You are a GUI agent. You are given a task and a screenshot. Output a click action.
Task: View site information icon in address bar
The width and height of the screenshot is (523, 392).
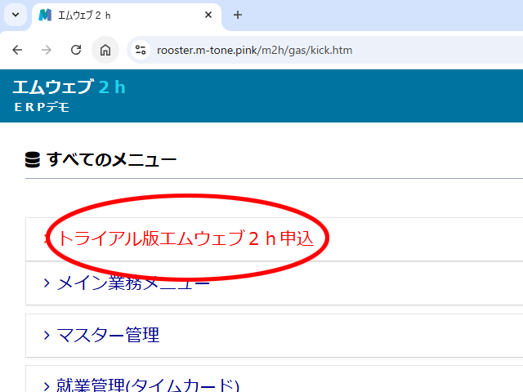click(x=141, y=50)
